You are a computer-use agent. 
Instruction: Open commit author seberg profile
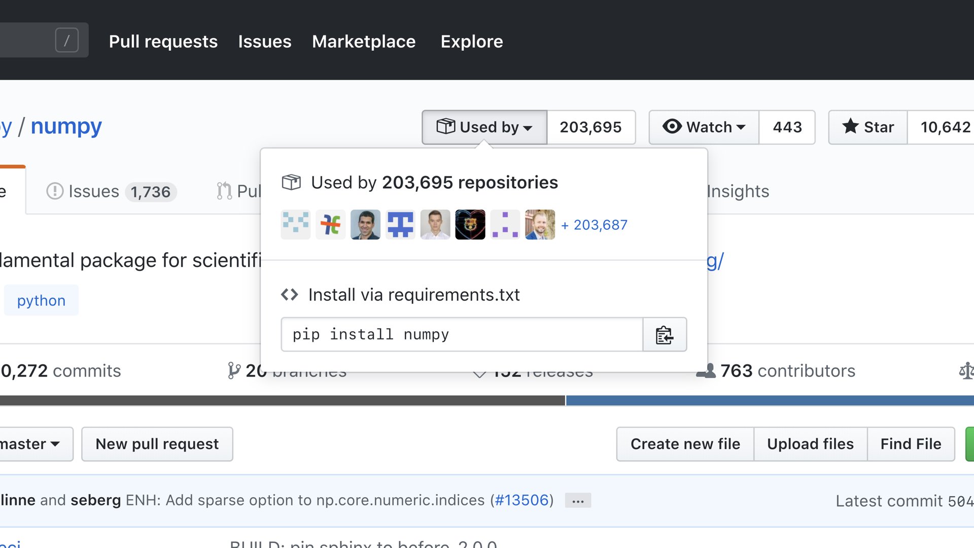pyautogui.click(x=95, y=500)
